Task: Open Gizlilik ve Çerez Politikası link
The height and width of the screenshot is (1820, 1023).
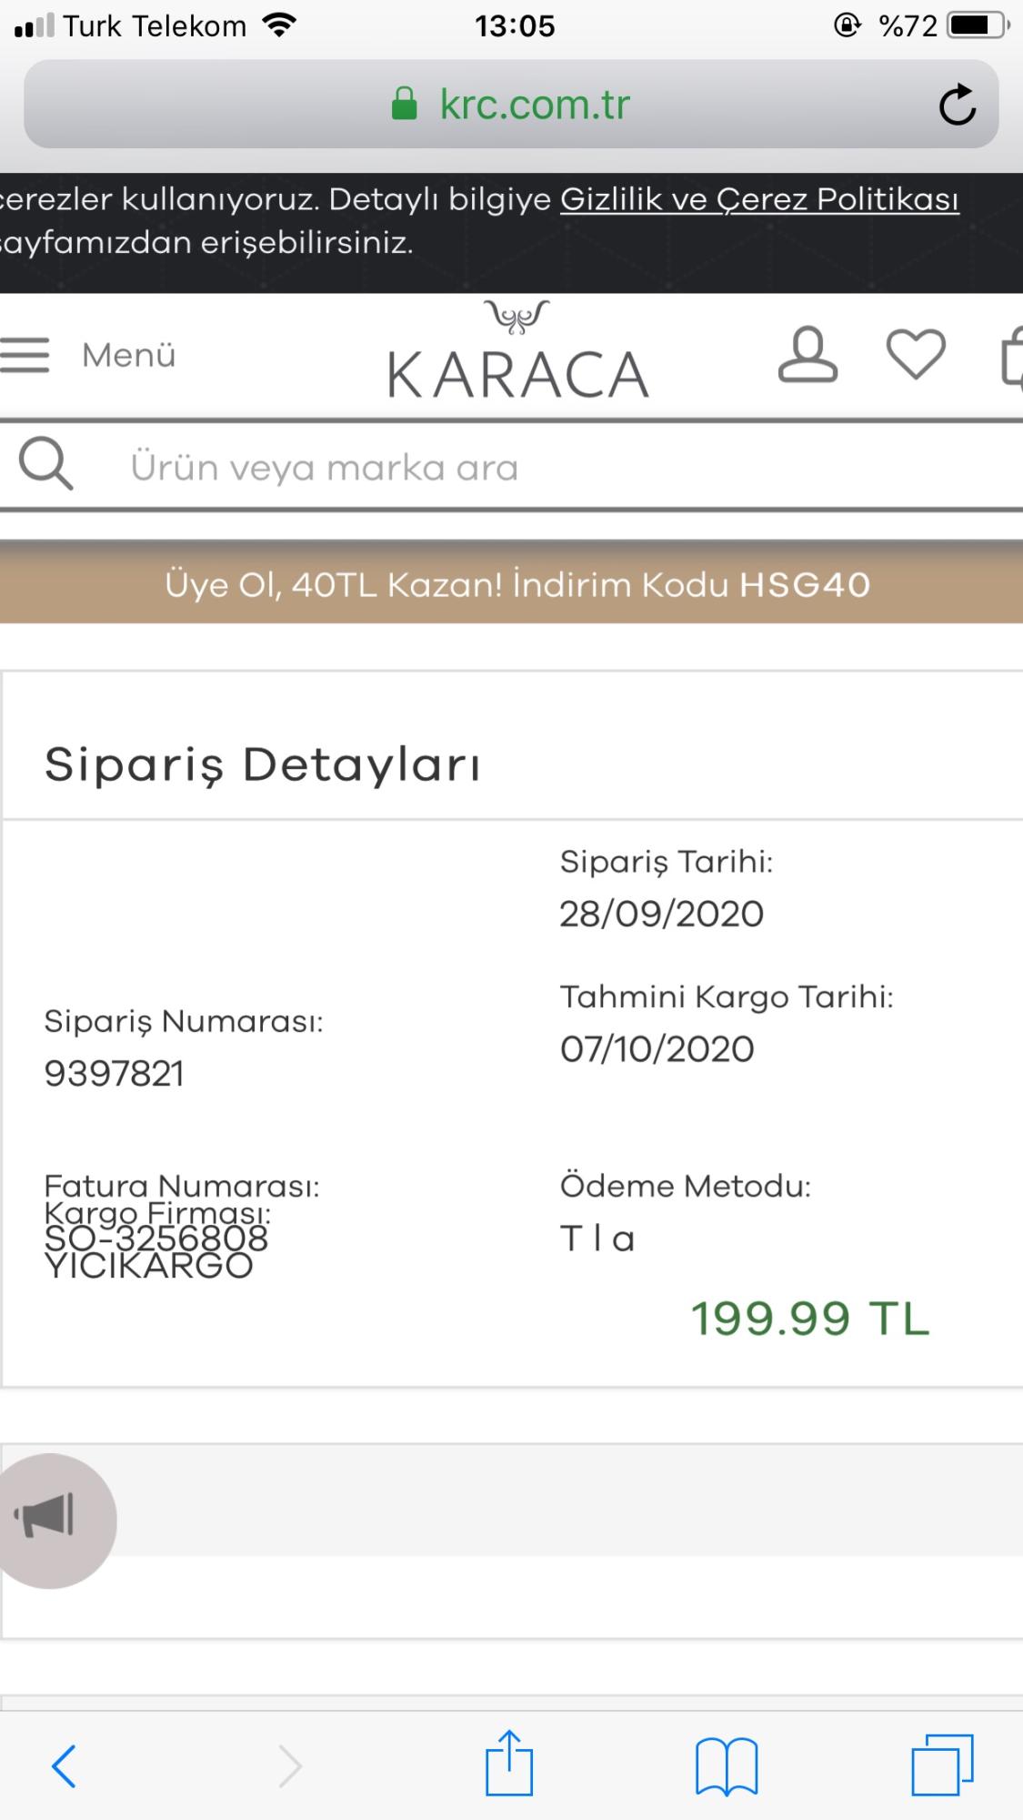Action: [x=759, y=199]
